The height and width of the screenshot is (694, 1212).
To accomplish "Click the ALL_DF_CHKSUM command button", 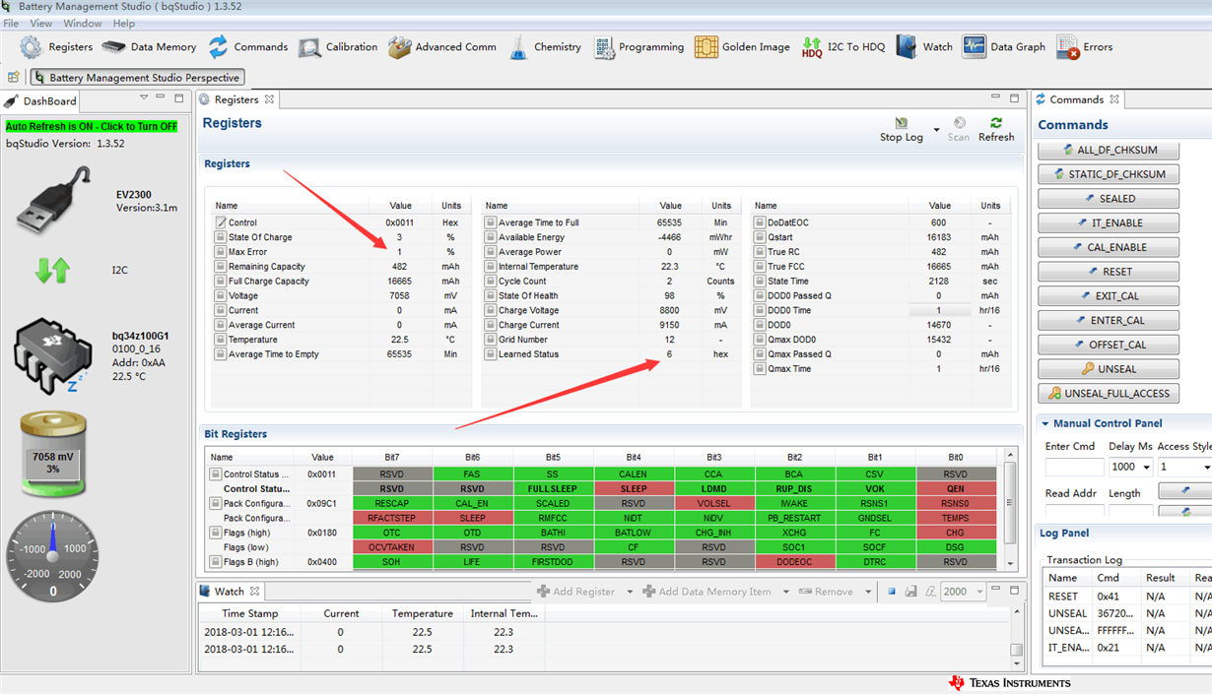I will pyautogui.click(x=1108, y=150).
